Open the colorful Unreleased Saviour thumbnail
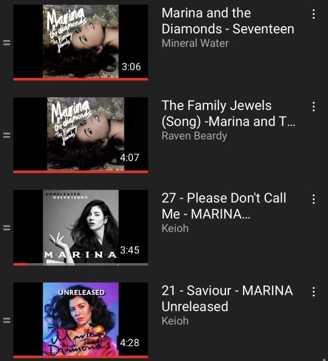328x361 pixels. click(81, 320)
